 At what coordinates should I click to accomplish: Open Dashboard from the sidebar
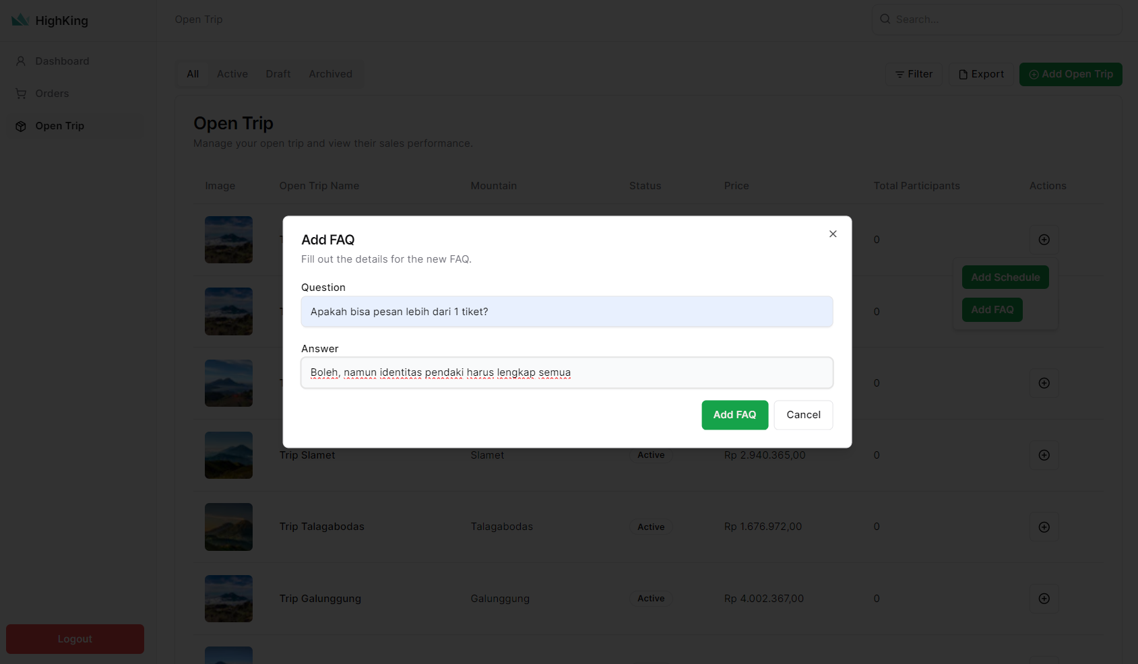(62, 61)
